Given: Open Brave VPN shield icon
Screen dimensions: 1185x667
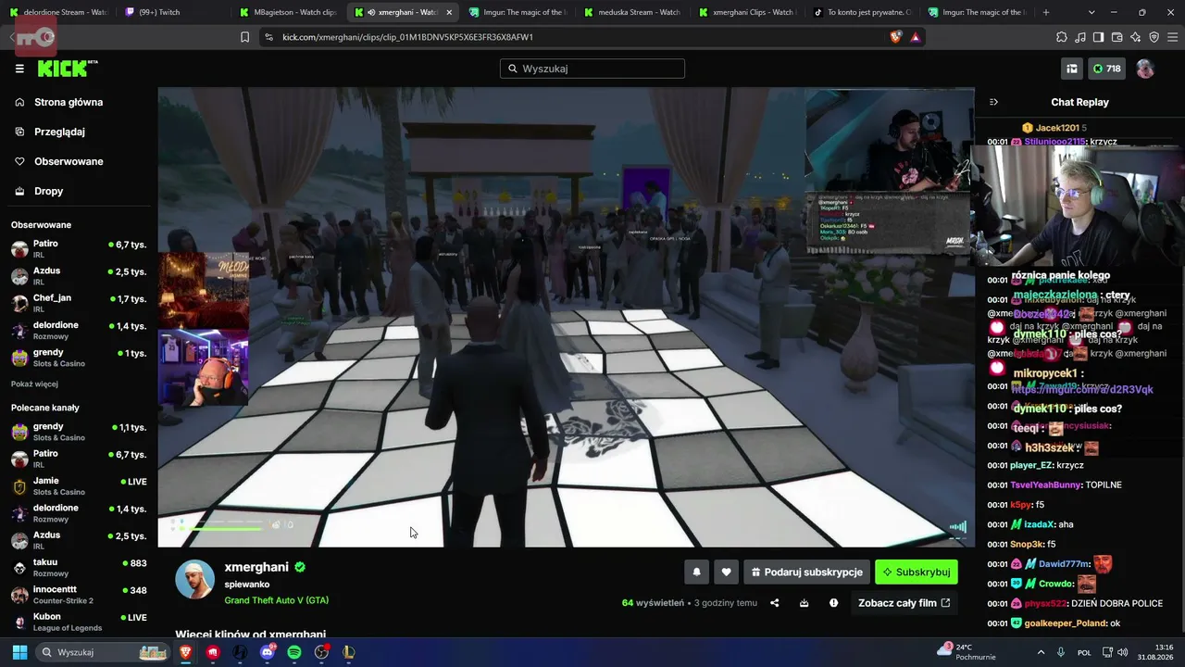Looking at the screenshot, I should [x=1154, y=37].
